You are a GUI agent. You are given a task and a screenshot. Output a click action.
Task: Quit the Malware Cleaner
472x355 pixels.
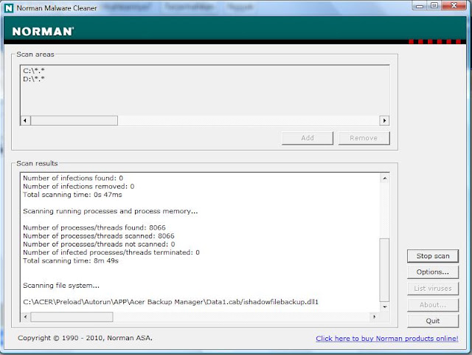pos(433,321)
